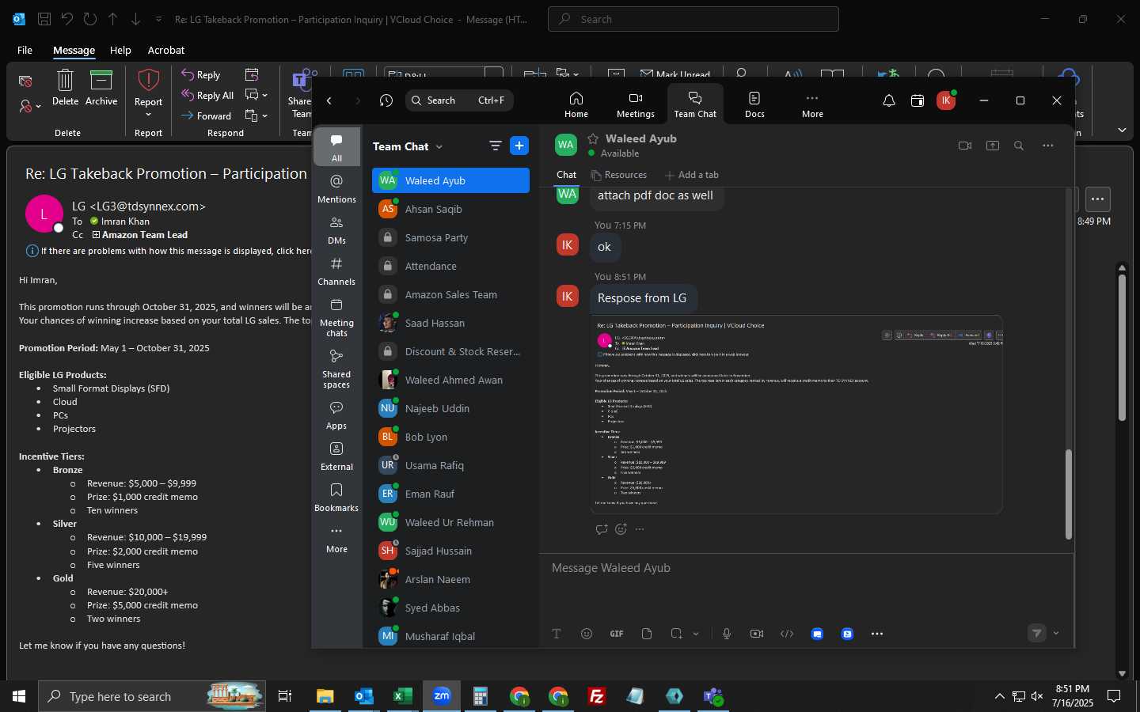The height and width of the screenshot is (712, 1140).
Task: Select Saad Hassan chat
Action: (x=450, y=323)
